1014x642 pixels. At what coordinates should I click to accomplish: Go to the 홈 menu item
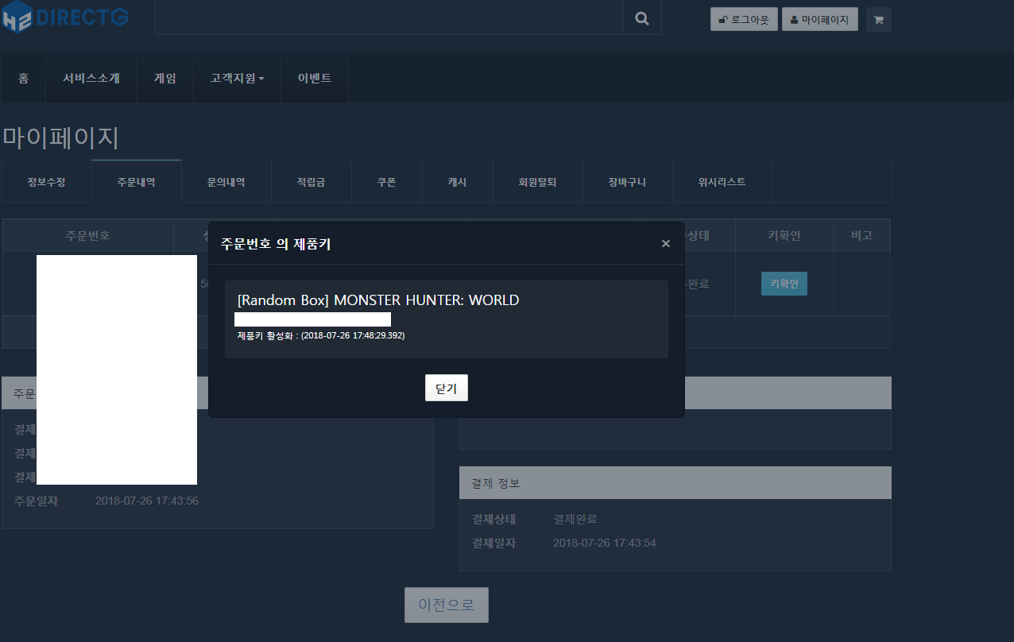point(24,78)
